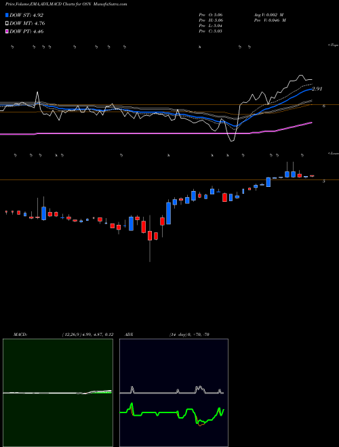The width and height of the screenshot is (339, 447).
Task: Click the MACD panel title label
Action: 20,335
